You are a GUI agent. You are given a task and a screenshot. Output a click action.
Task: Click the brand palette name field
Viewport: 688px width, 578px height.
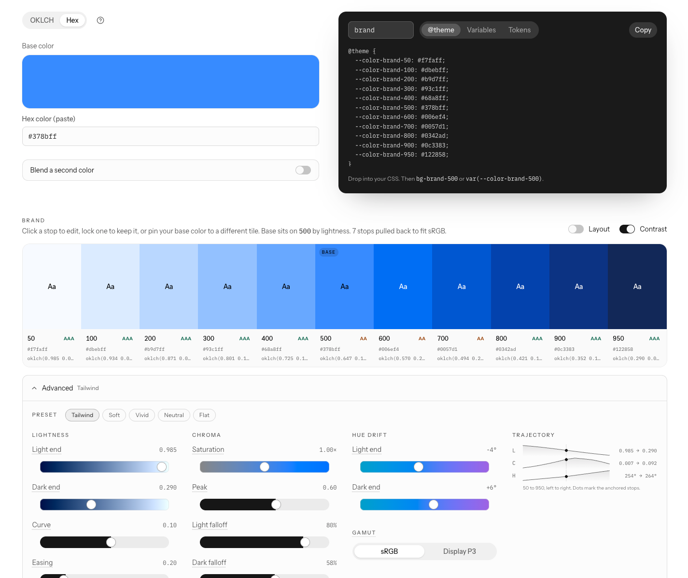pos(381,30)
